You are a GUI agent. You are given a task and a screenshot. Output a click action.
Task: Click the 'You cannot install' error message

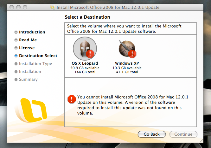click(133, 105)
